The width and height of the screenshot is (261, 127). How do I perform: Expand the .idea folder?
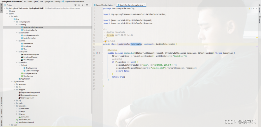point(7,11)
